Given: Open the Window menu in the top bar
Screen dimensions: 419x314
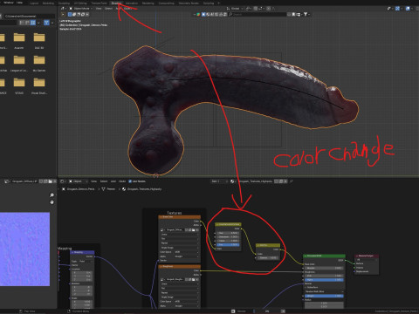Looking at the screenshot, I should [9, 3].
